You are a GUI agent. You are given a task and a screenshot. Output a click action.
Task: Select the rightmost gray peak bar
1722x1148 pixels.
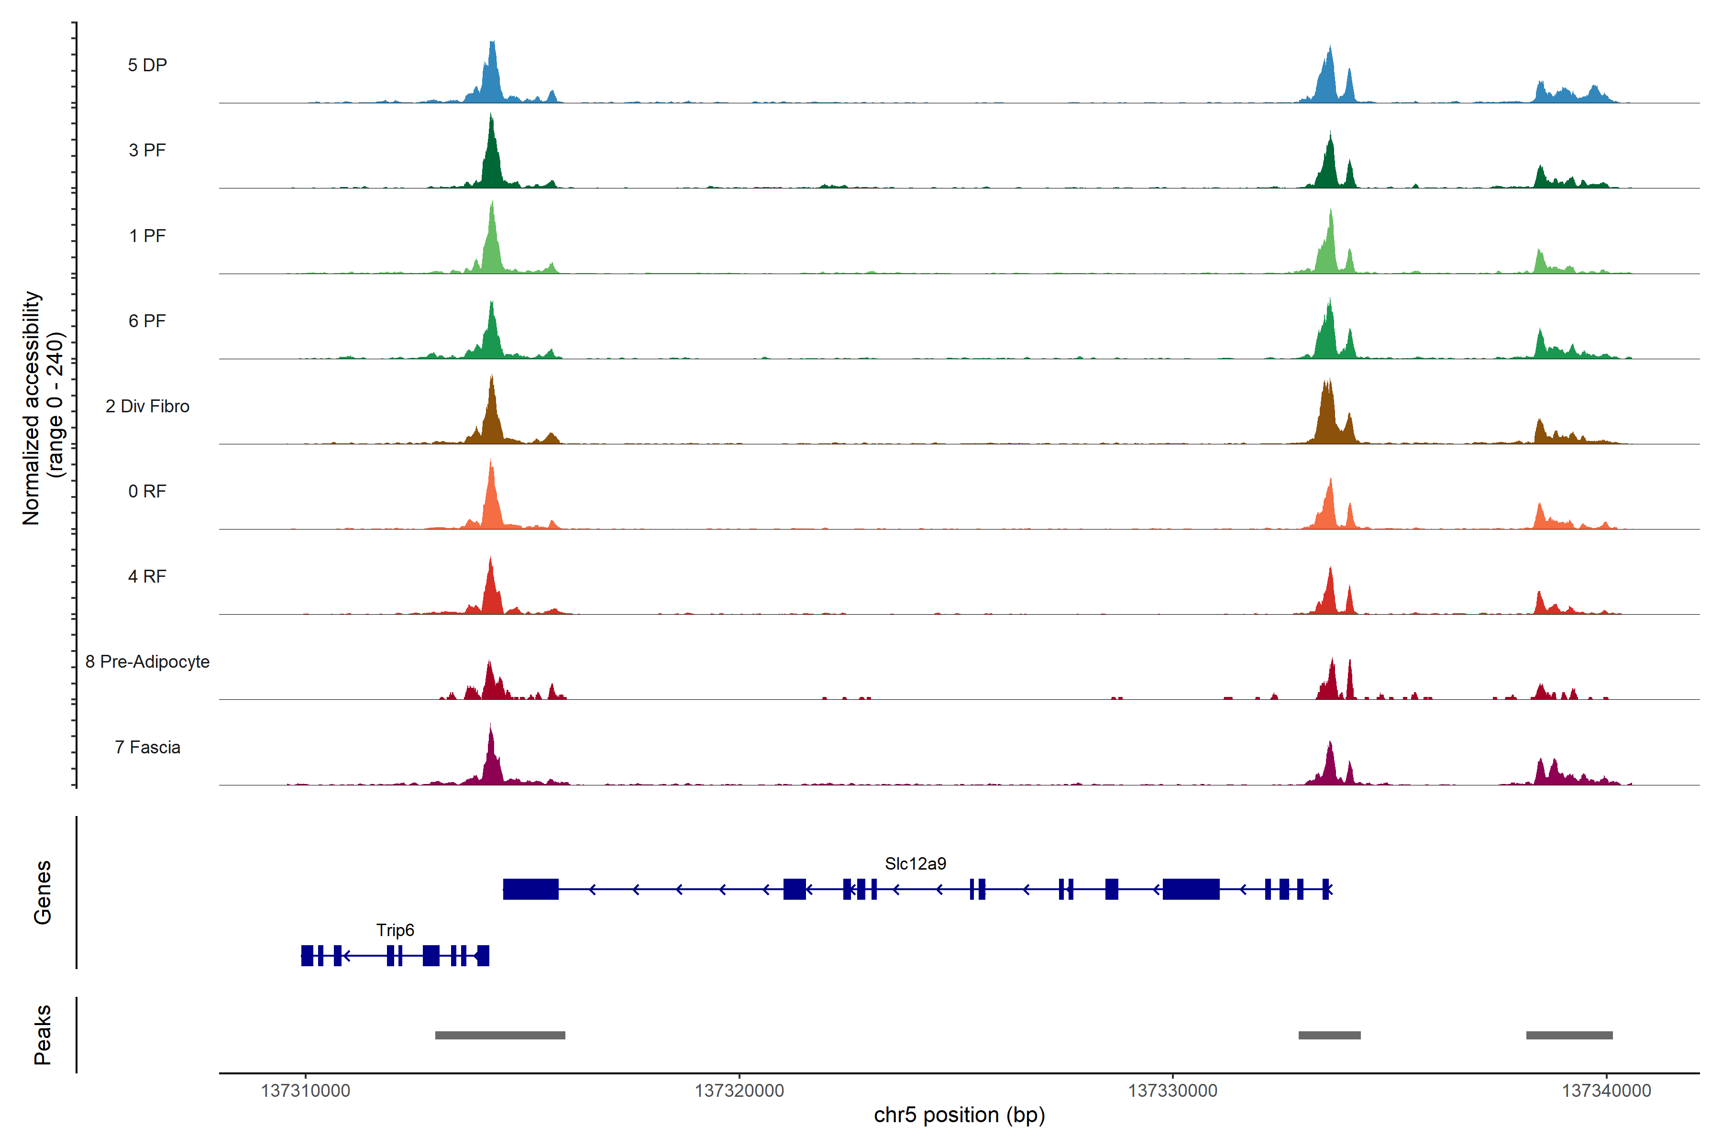point(1569,1035)
